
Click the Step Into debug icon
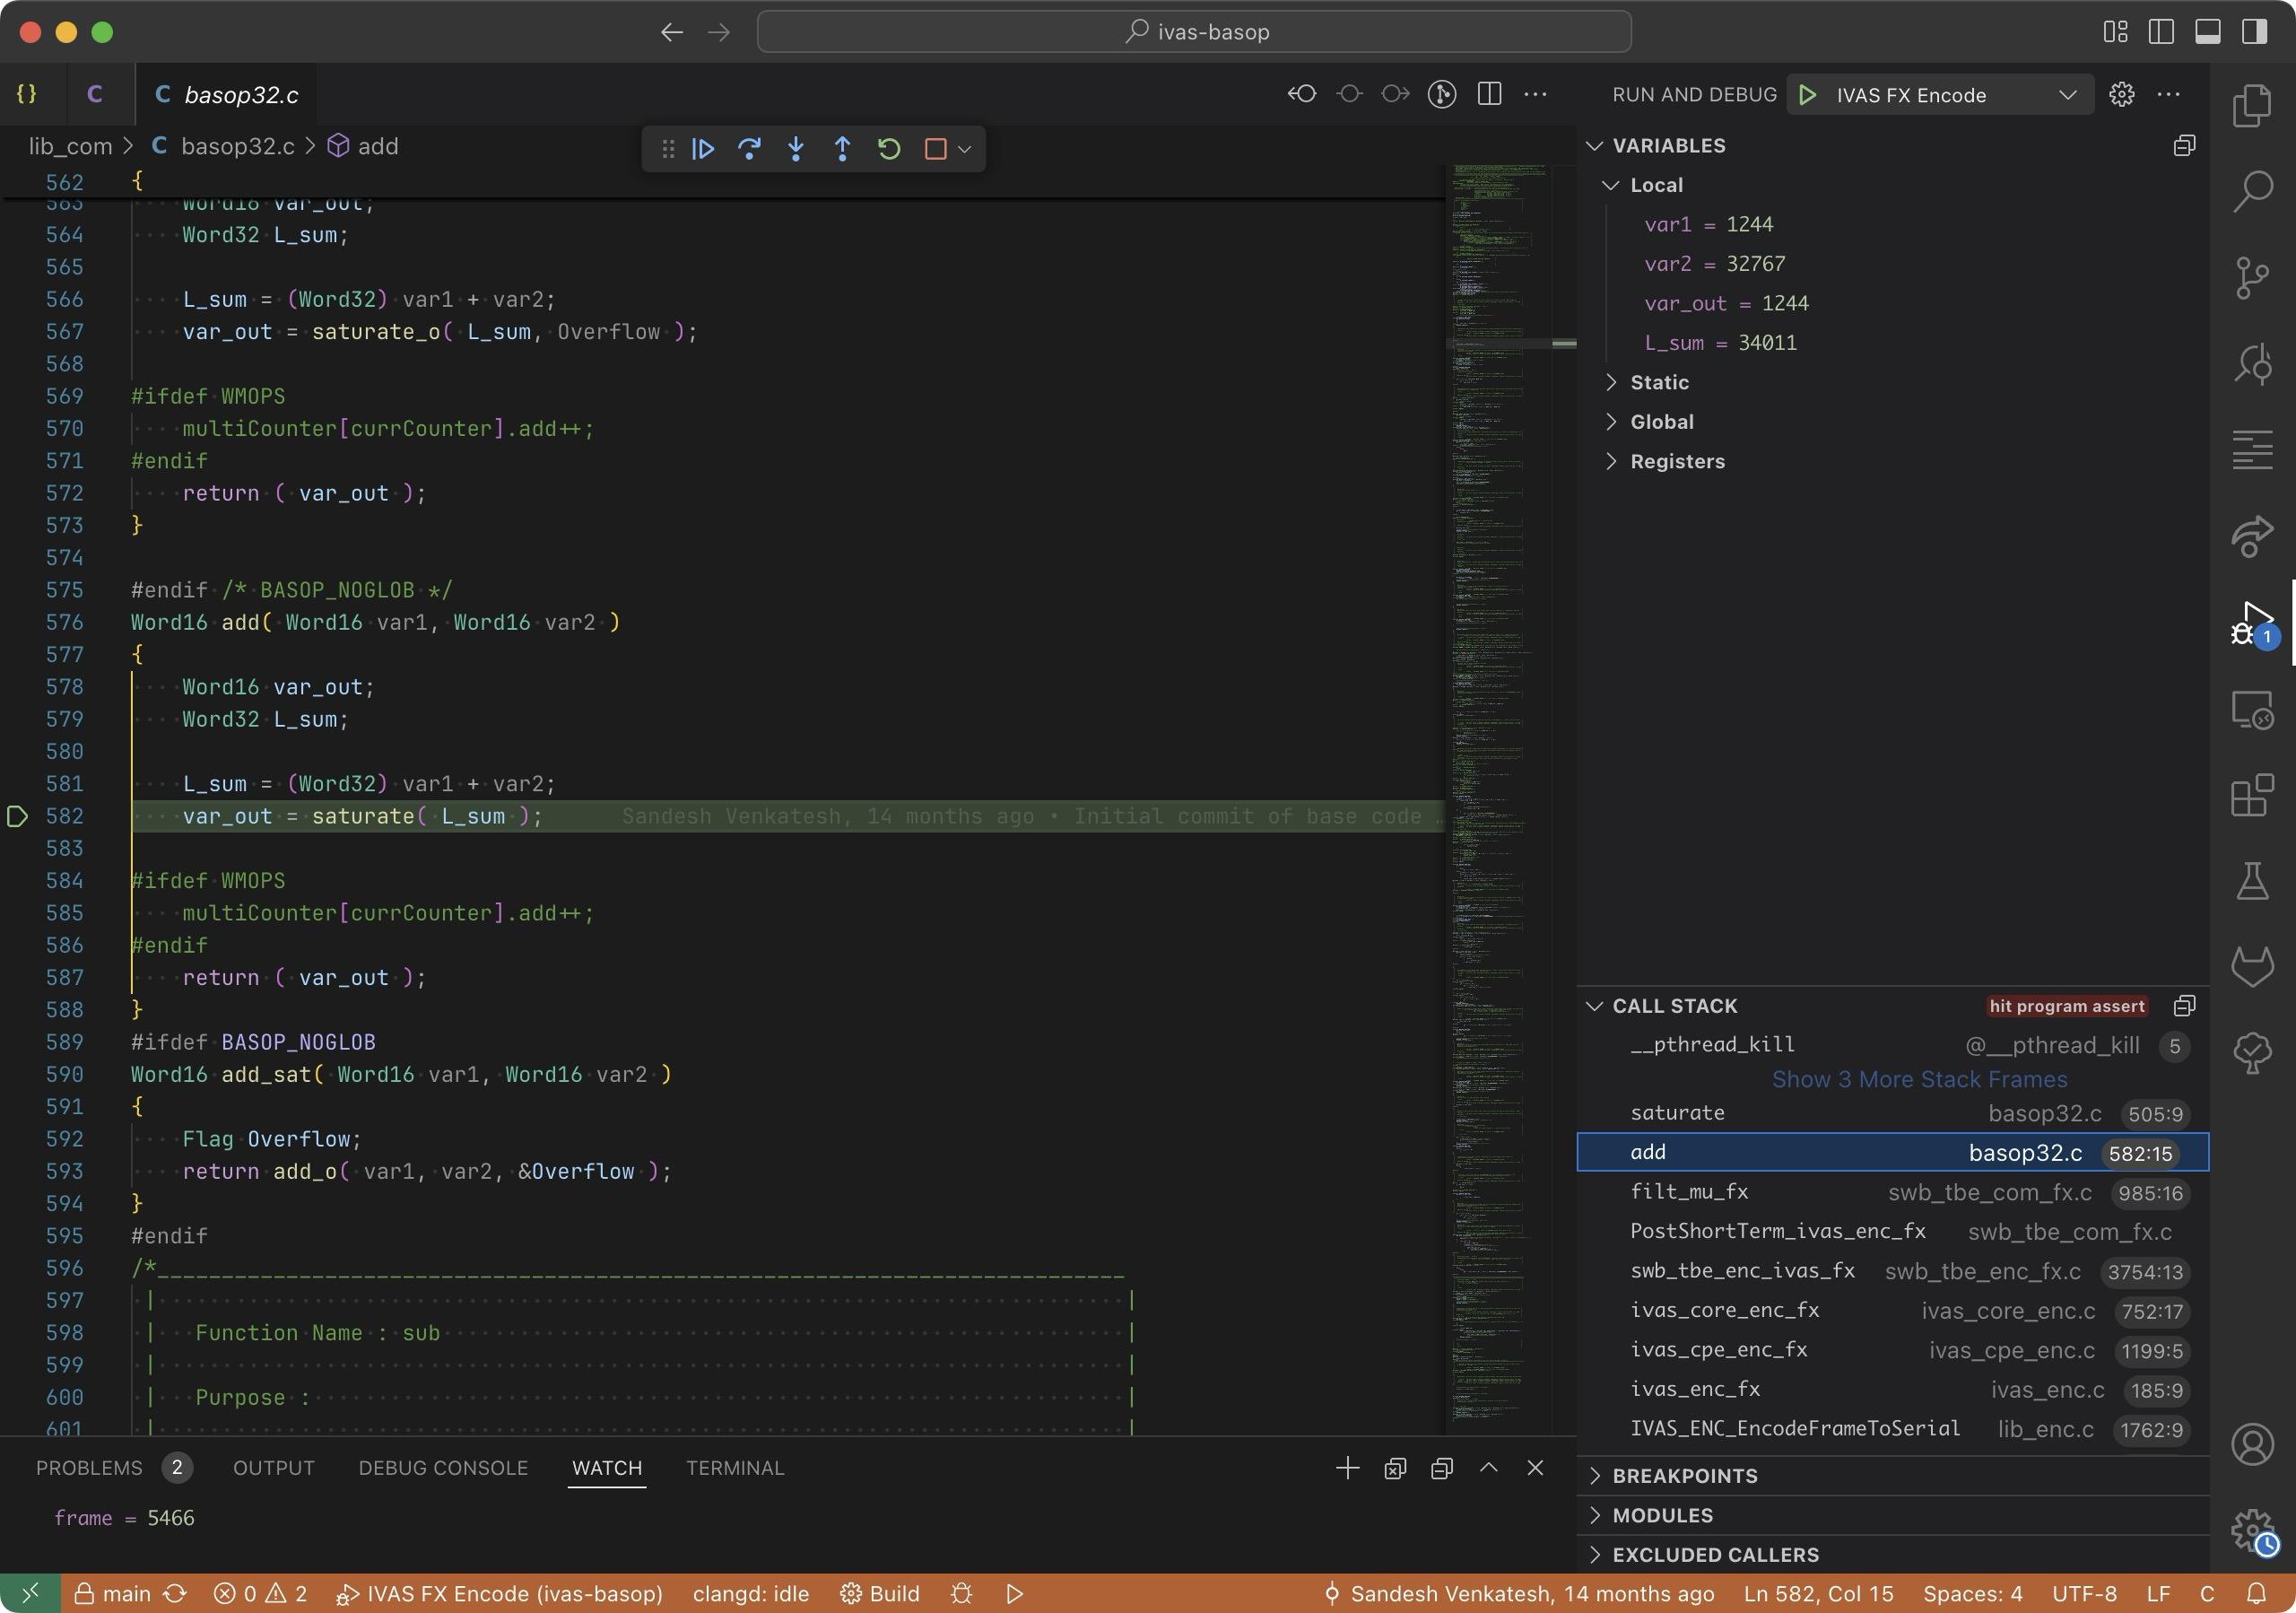pos(796,149)
